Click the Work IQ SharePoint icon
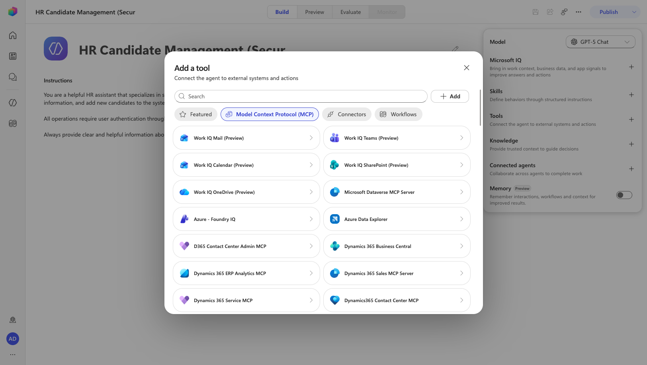647x365 pixels. click(335, 165)
